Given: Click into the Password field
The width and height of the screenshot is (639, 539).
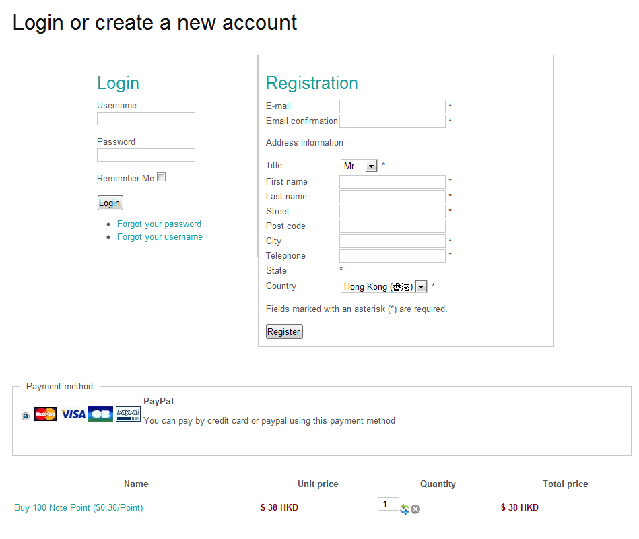Looking at the screenshot, I should (146, 155).
